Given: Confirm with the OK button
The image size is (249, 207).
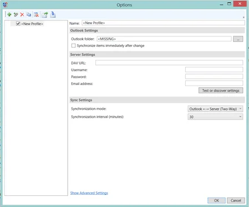Looking at the screenshot, I should coord(216,200).
